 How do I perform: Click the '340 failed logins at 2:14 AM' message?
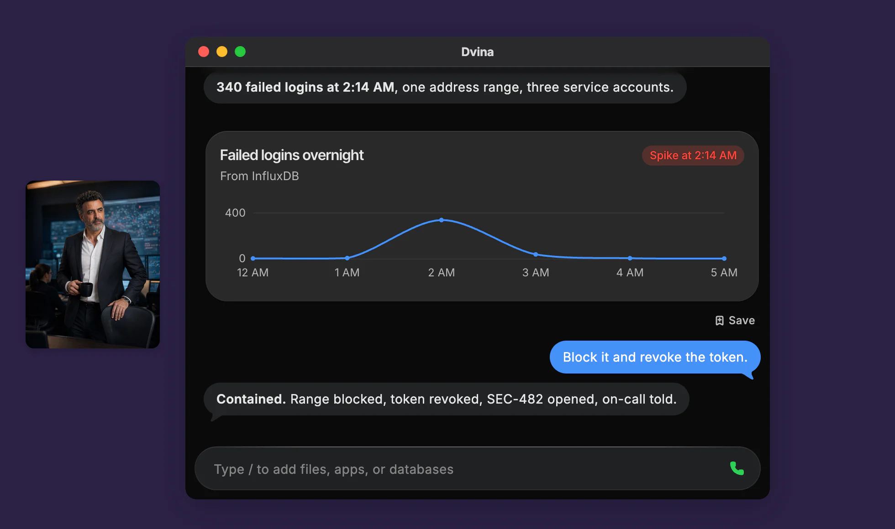(x=445, y=87)
